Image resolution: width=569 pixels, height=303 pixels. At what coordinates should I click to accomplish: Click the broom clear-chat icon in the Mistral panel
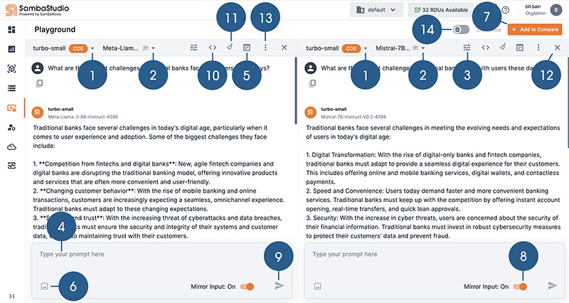click(502, 48)
